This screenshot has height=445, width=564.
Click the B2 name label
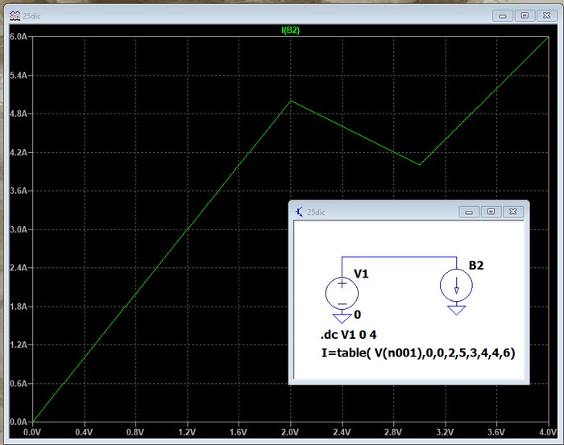coord(477,266)
